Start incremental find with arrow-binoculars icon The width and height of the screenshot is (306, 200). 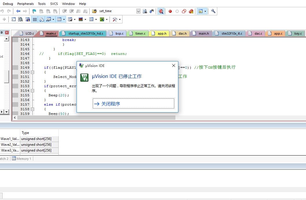tap(152, 11)
